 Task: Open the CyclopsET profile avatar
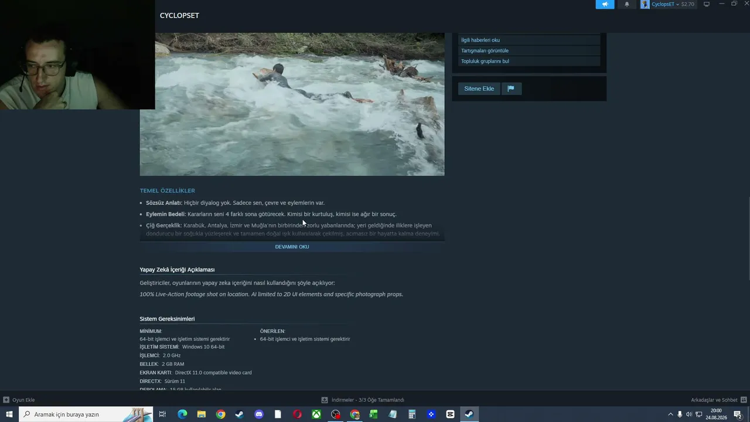point(645,4)
